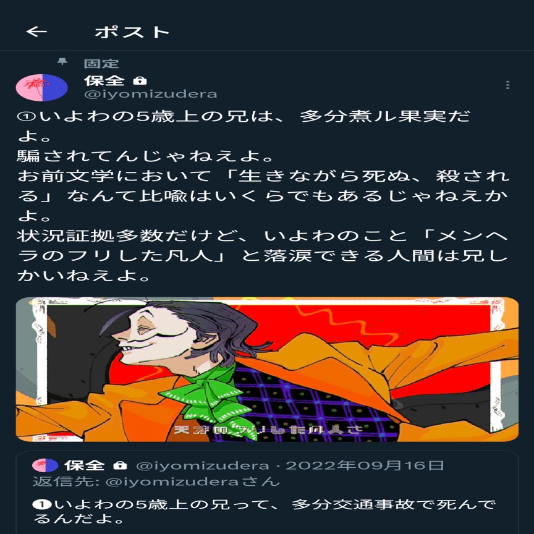Tap the back arrow icon
Viewport: 534px width, 534px height.
pyautogui.click(x=36, y=32)
